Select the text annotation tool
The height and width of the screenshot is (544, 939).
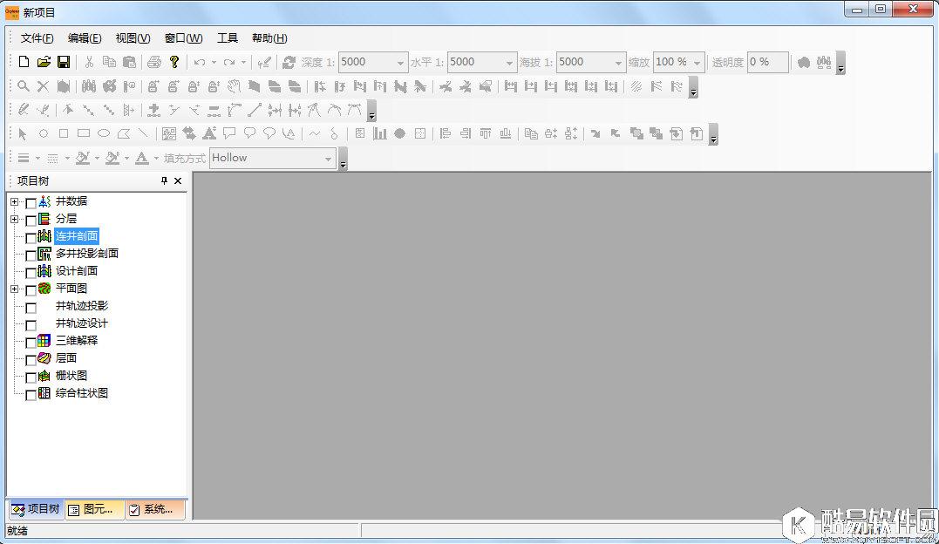pos(208,133)
